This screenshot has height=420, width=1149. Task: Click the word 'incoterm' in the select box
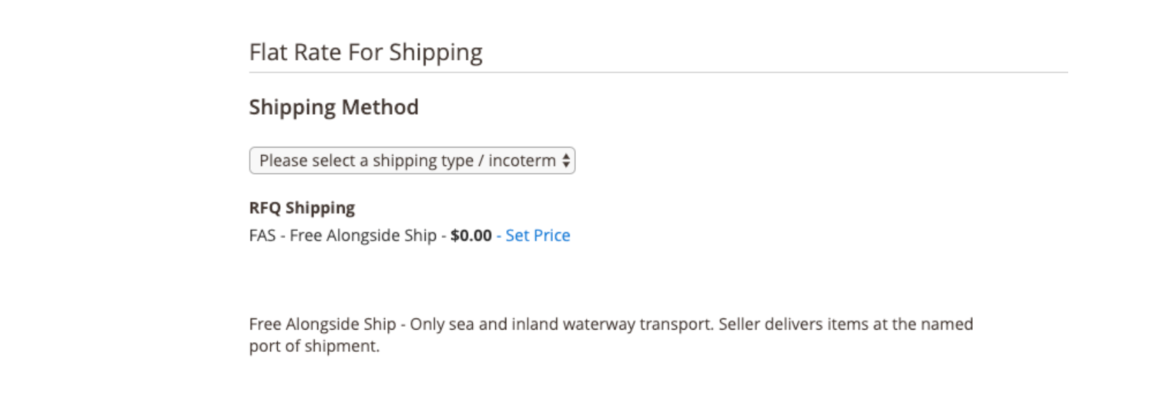pos(522,161)
